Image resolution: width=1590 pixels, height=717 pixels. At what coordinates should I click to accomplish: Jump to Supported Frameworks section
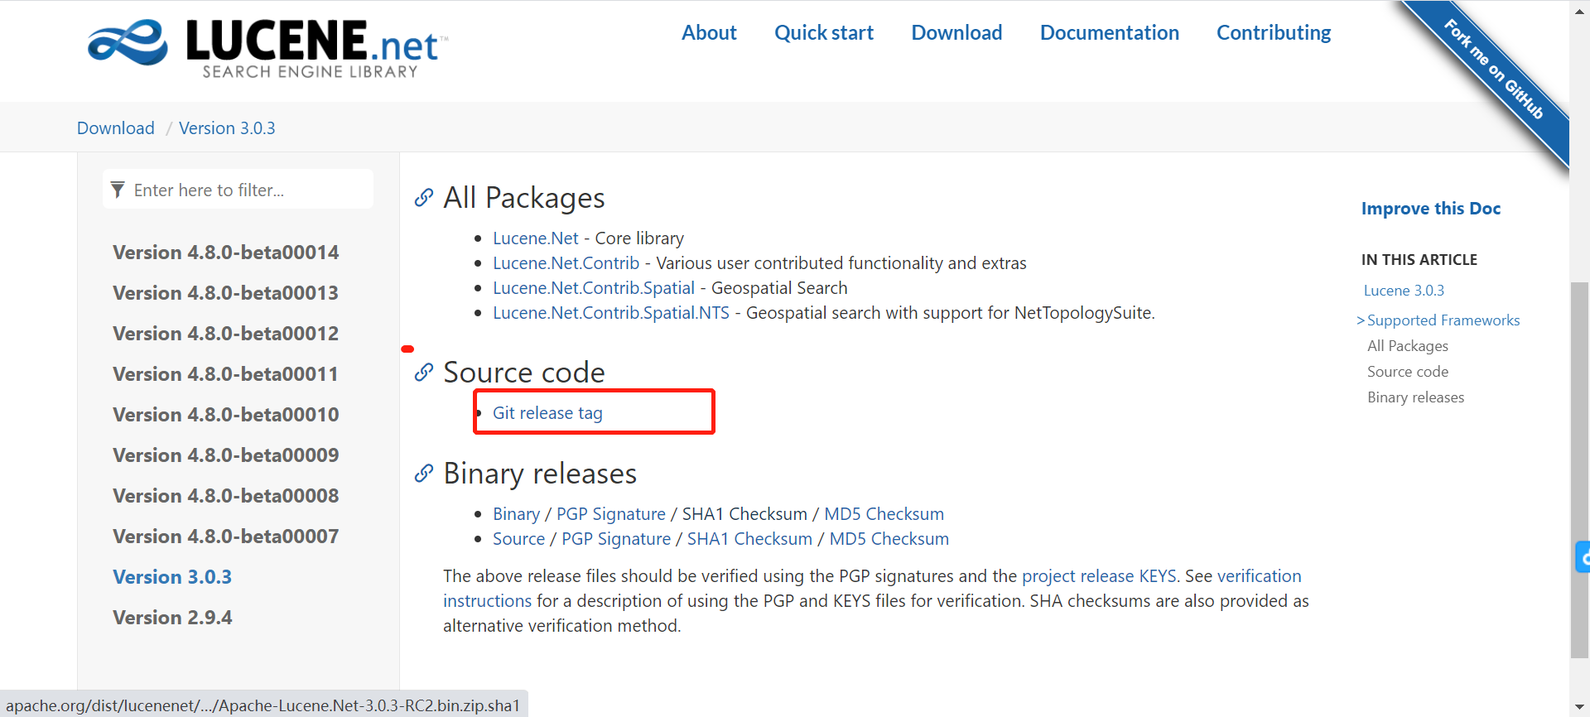(1443, 320)
